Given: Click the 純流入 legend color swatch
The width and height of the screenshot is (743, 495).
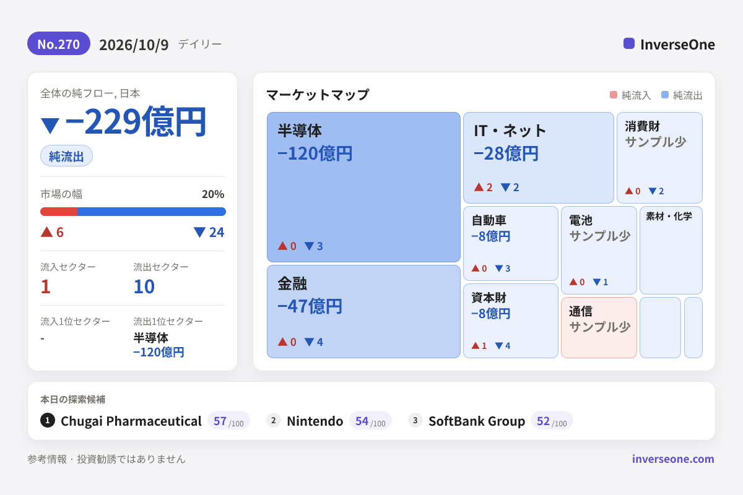Looking at the screenshot, I should tap(614, 95).
